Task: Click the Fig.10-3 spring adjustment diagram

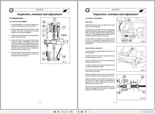Action: (131, 87)
